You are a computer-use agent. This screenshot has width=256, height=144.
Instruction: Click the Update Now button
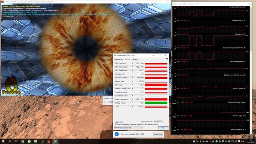pyautogui.click(x=158, y=134)
